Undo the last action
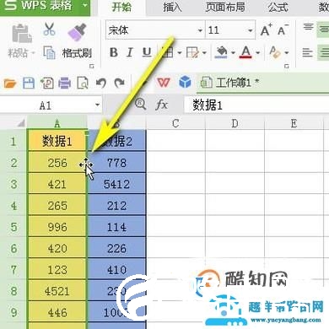The height and width of the screenshot is (329, 329). click(x=101, y=84)
